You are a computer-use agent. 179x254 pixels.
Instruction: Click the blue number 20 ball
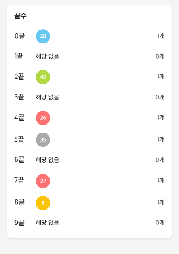43,36
